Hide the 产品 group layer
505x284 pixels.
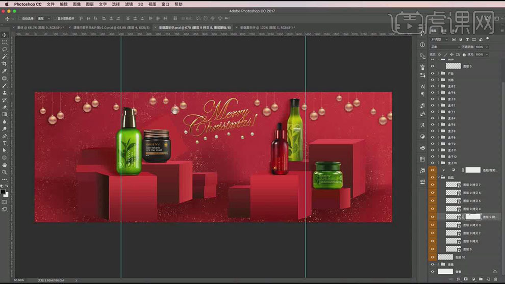pos(433,73)
